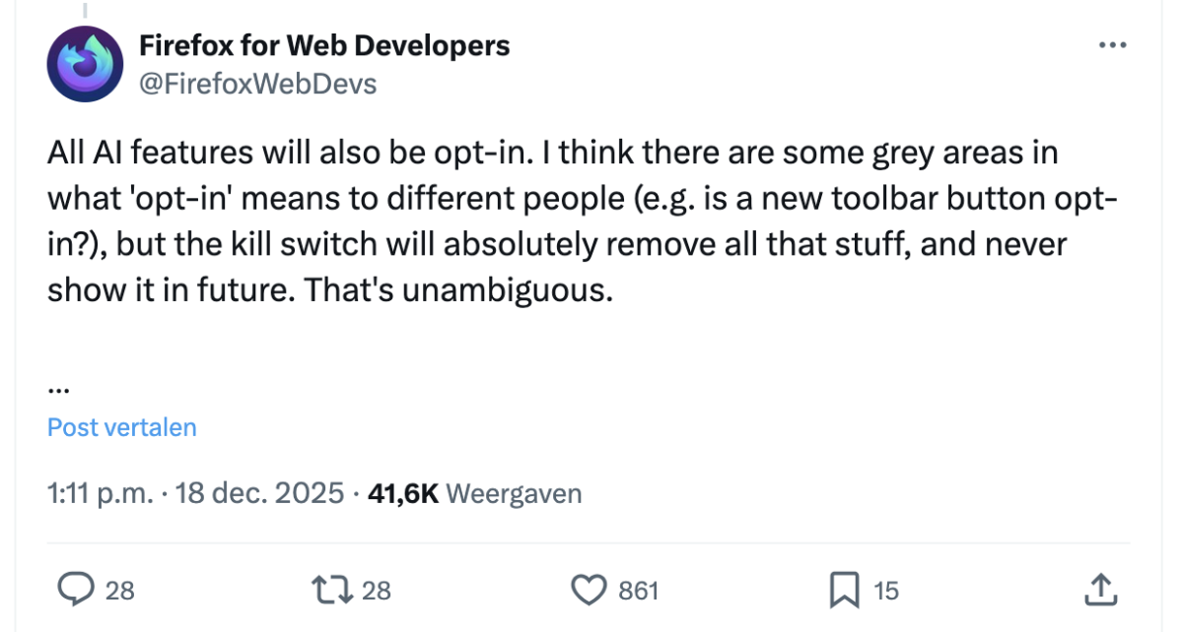This screenshot has width=1183, height=632.
Task: Open the repost arrows icon menu
Action: (x=332, y=589)
